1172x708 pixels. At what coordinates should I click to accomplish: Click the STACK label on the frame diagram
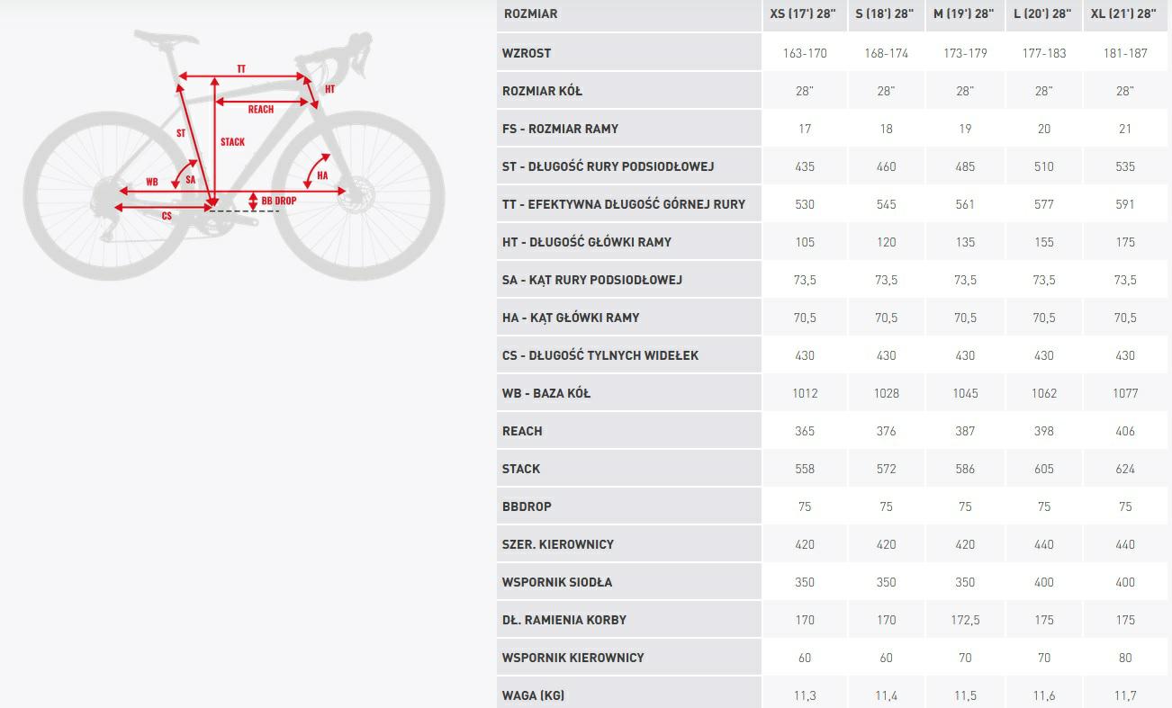[x=232, y=142]
